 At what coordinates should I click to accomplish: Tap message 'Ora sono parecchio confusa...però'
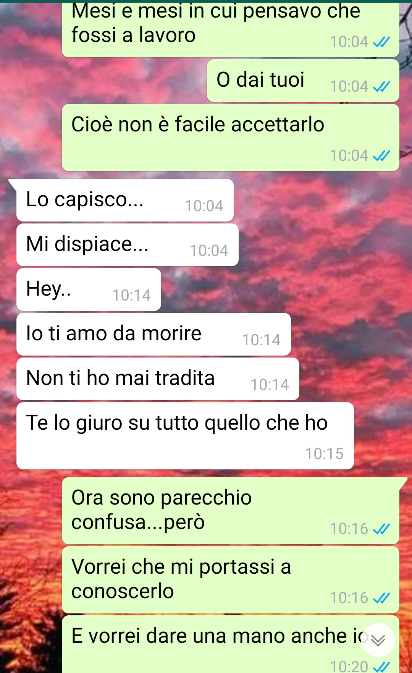(x=231, y=511)
